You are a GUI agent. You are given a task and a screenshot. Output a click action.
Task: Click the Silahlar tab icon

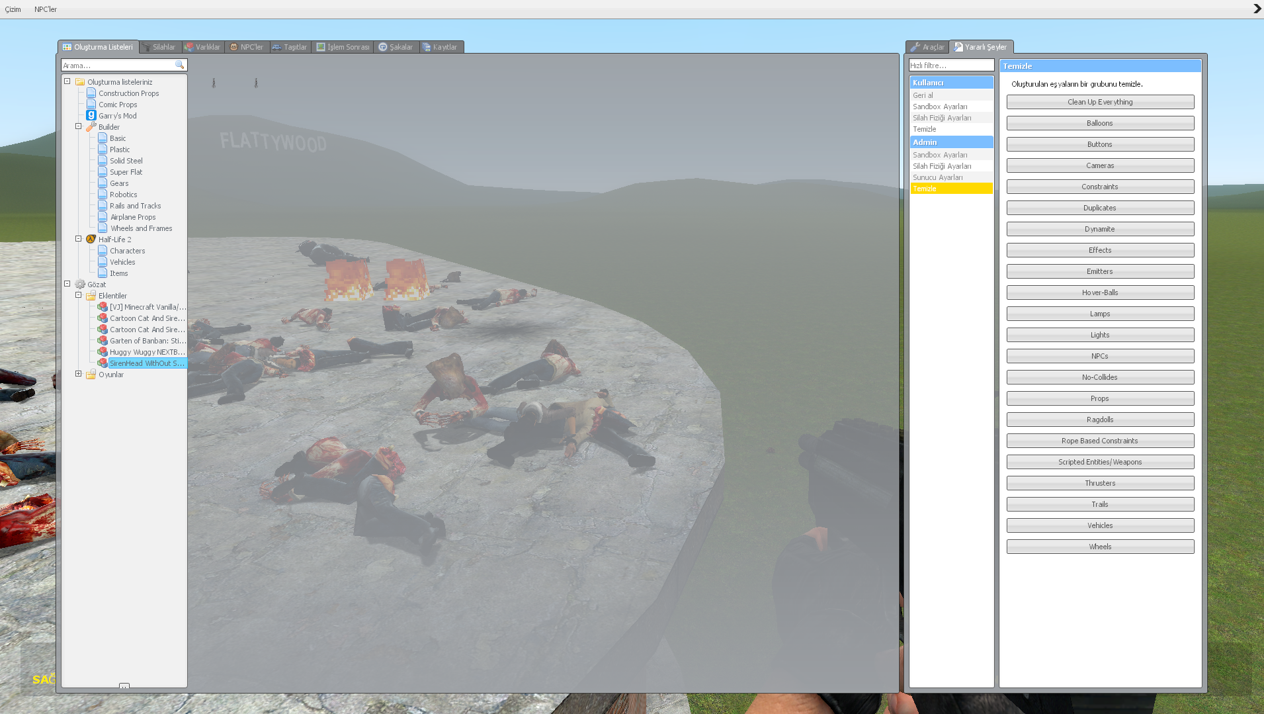pos(146,47)
